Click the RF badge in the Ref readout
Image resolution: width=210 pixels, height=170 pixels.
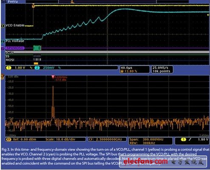click(9, 139)
